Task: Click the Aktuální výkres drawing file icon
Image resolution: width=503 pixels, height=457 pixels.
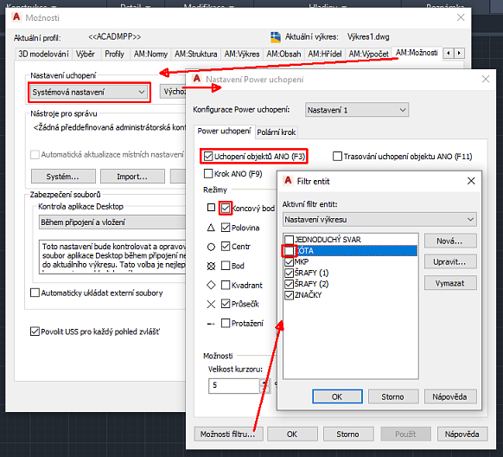Action: [x=276, y=37]
